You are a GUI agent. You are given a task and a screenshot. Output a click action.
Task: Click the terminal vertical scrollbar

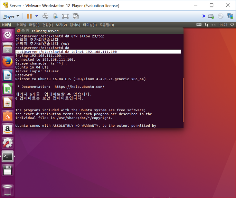coord(183,100)
